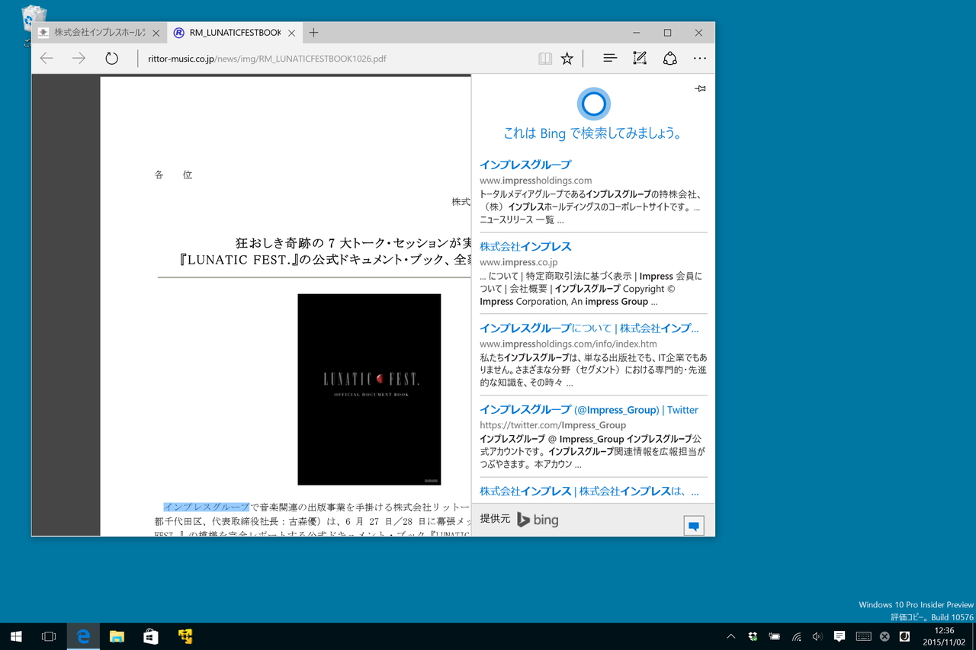Start a Web Note annotation
976x650 pixels.
[639, 58]
